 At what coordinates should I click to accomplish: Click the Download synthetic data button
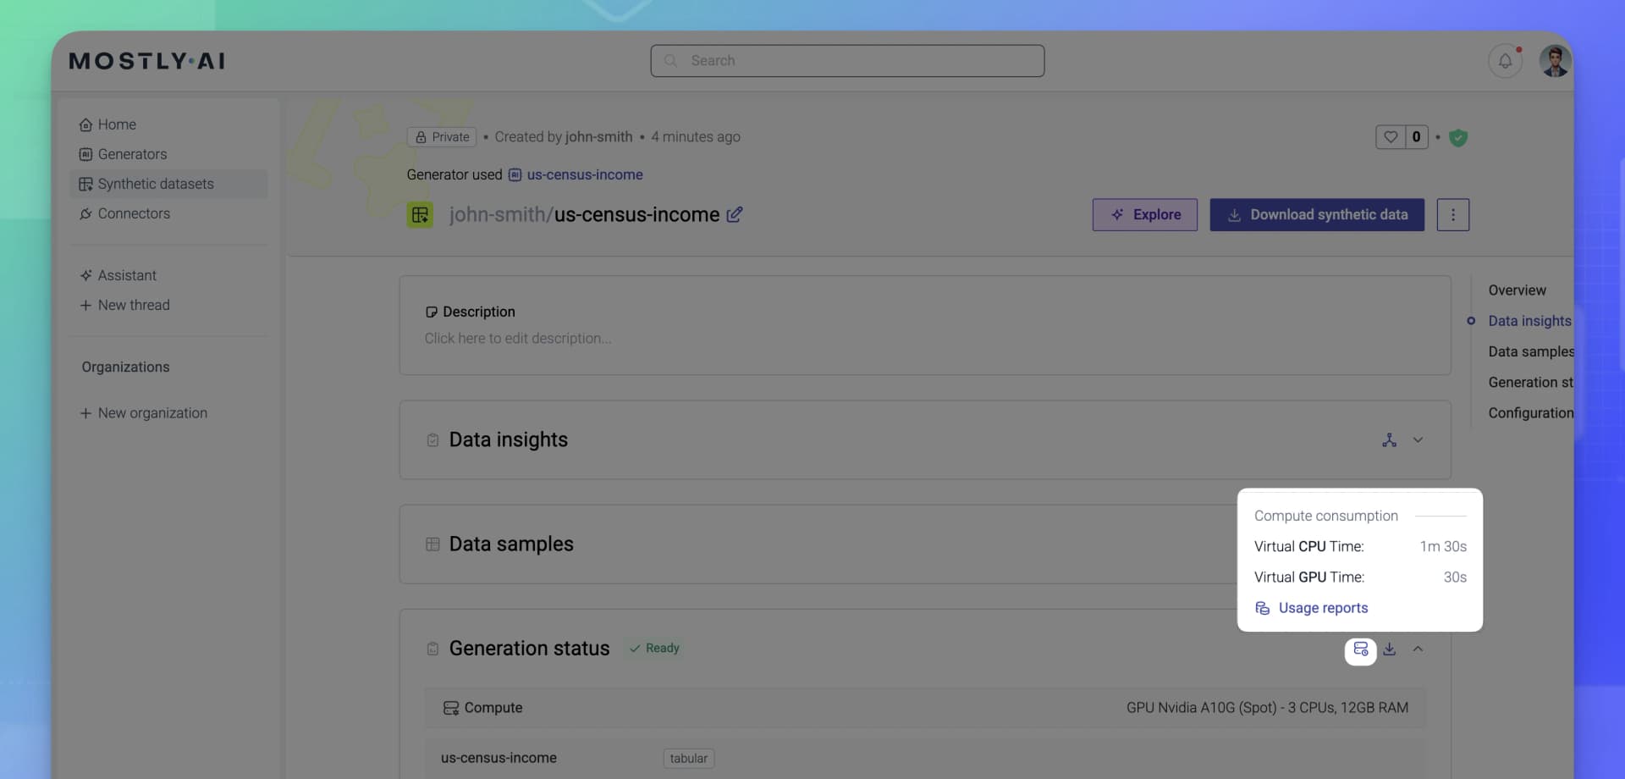tap(1317, 215)
